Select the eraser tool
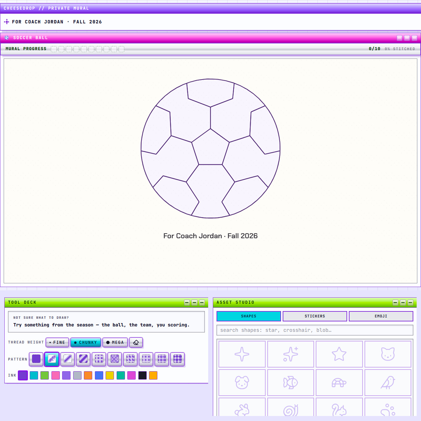The height and width of the screenshot is (421, 421). coord(136,342)
